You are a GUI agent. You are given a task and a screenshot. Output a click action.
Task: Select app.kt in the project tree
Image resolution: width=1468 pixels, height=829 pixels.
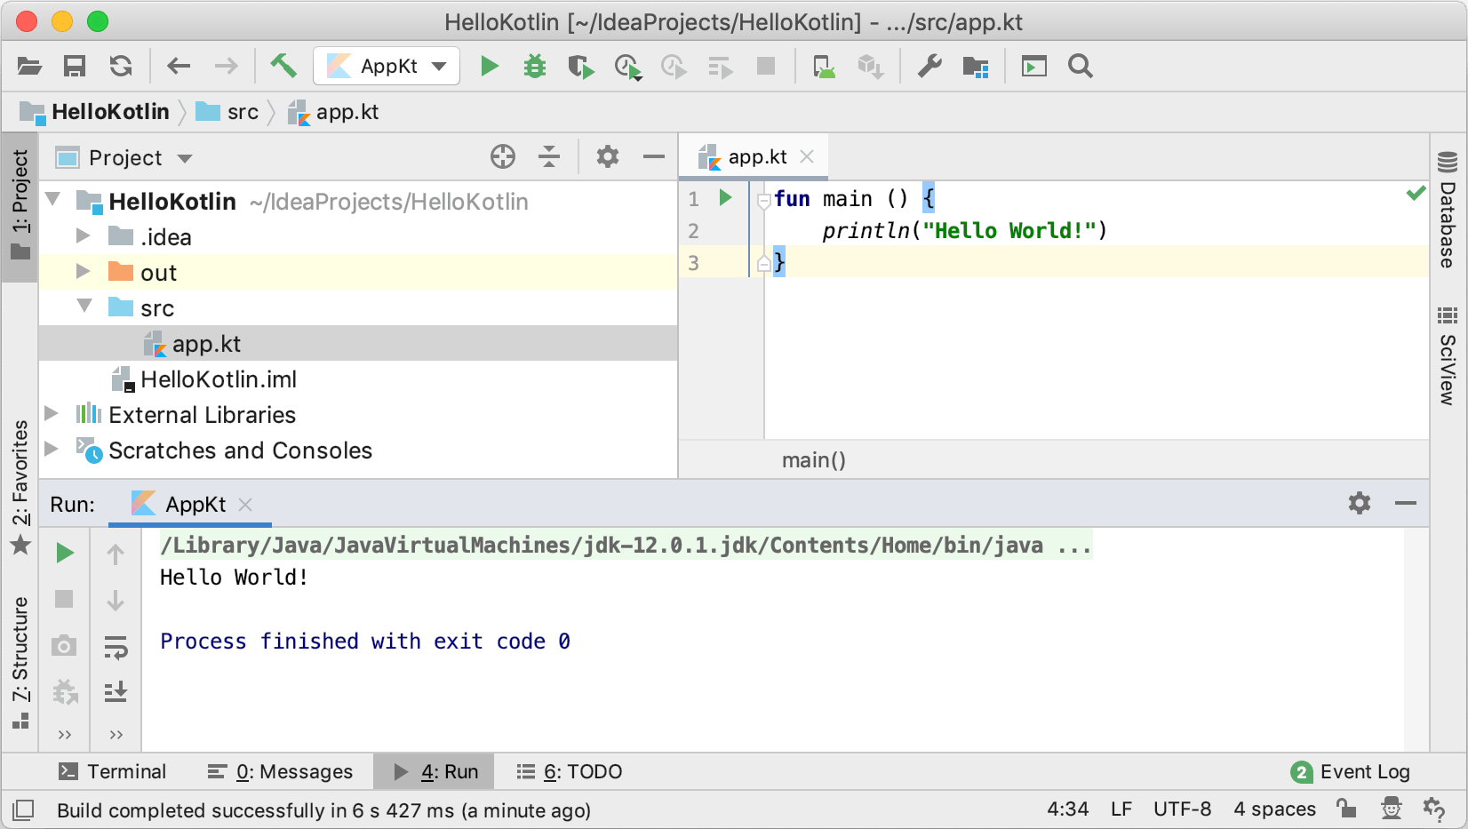tap(358, 344)
